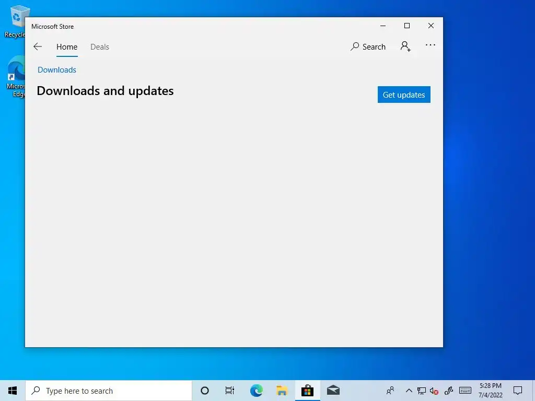
Task: Open network status tray icon
Action: 422,391
